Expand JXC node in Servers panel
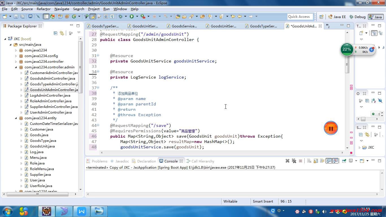 (359, 147)
